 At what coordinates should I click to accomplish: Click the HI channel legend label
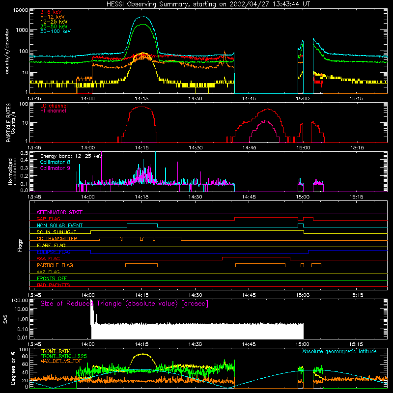(x=53, y=111)
